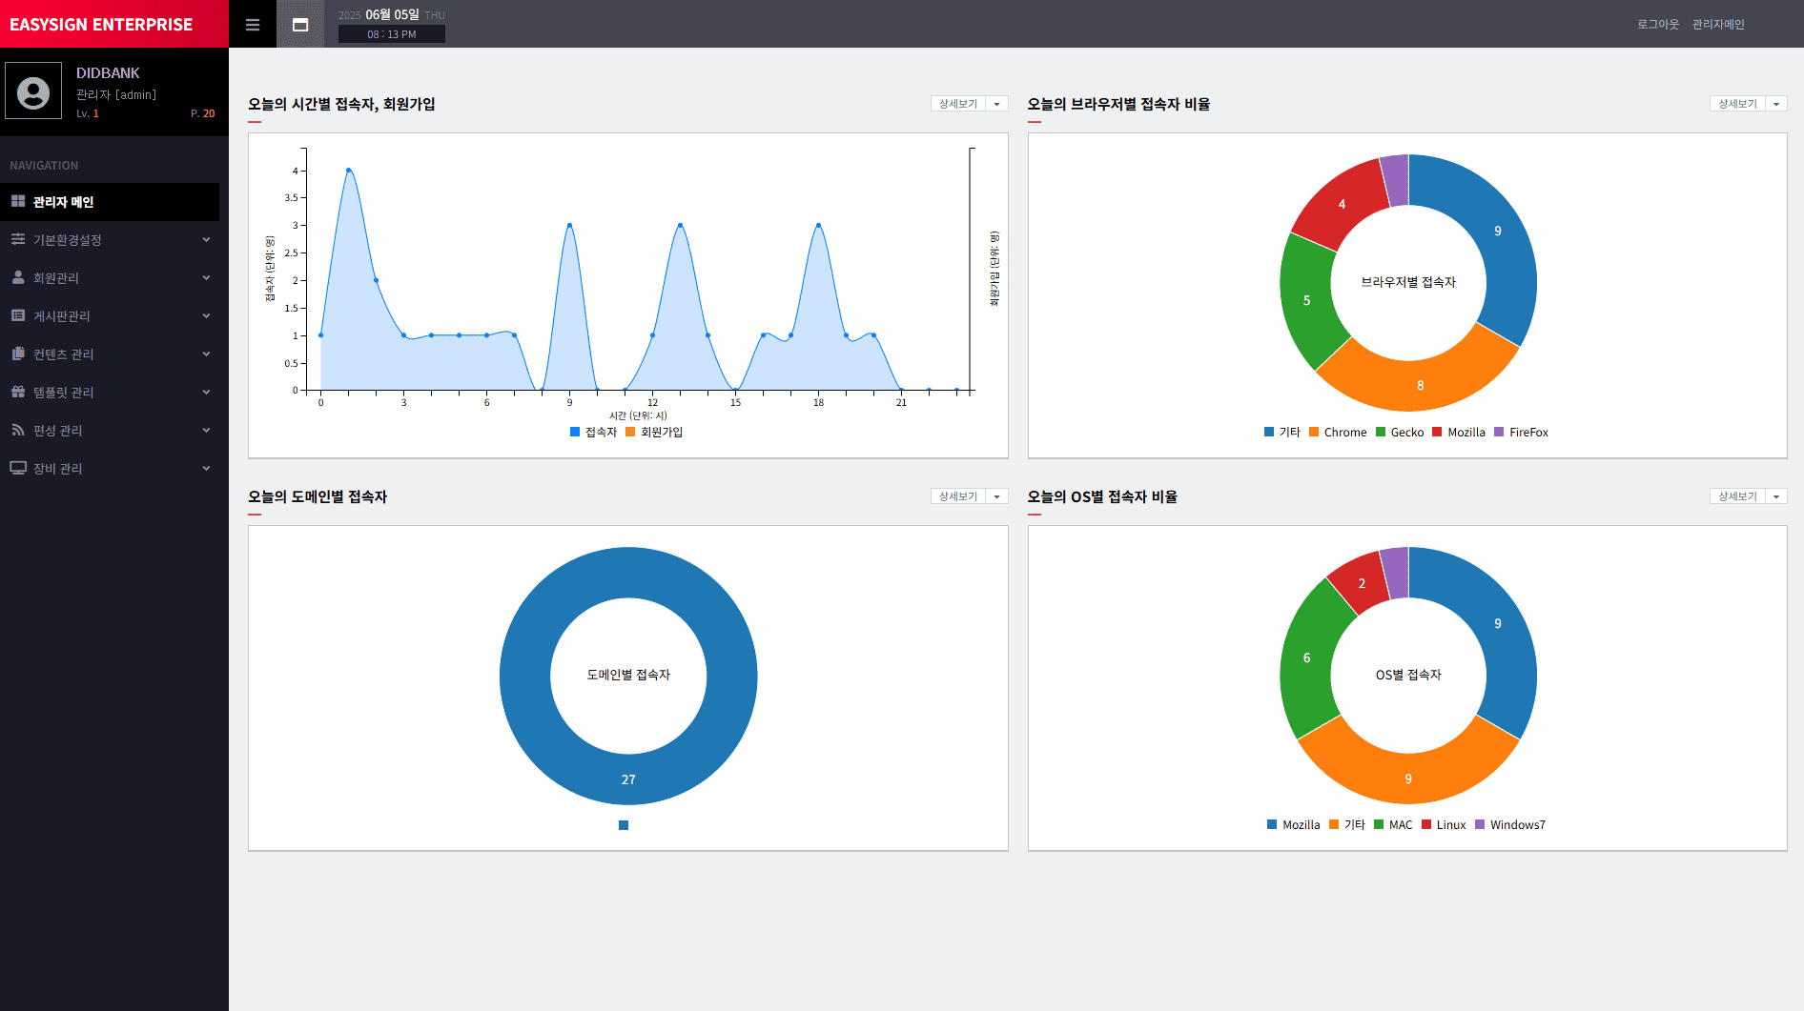Image resolution: width=1804 pixels, height=1011 pixels.
Task: Open 관리자 메인 menu item
Action: point(110,202)
